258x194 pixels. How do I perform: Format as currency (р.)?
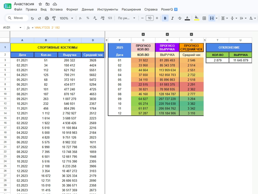tap(80, 18)
